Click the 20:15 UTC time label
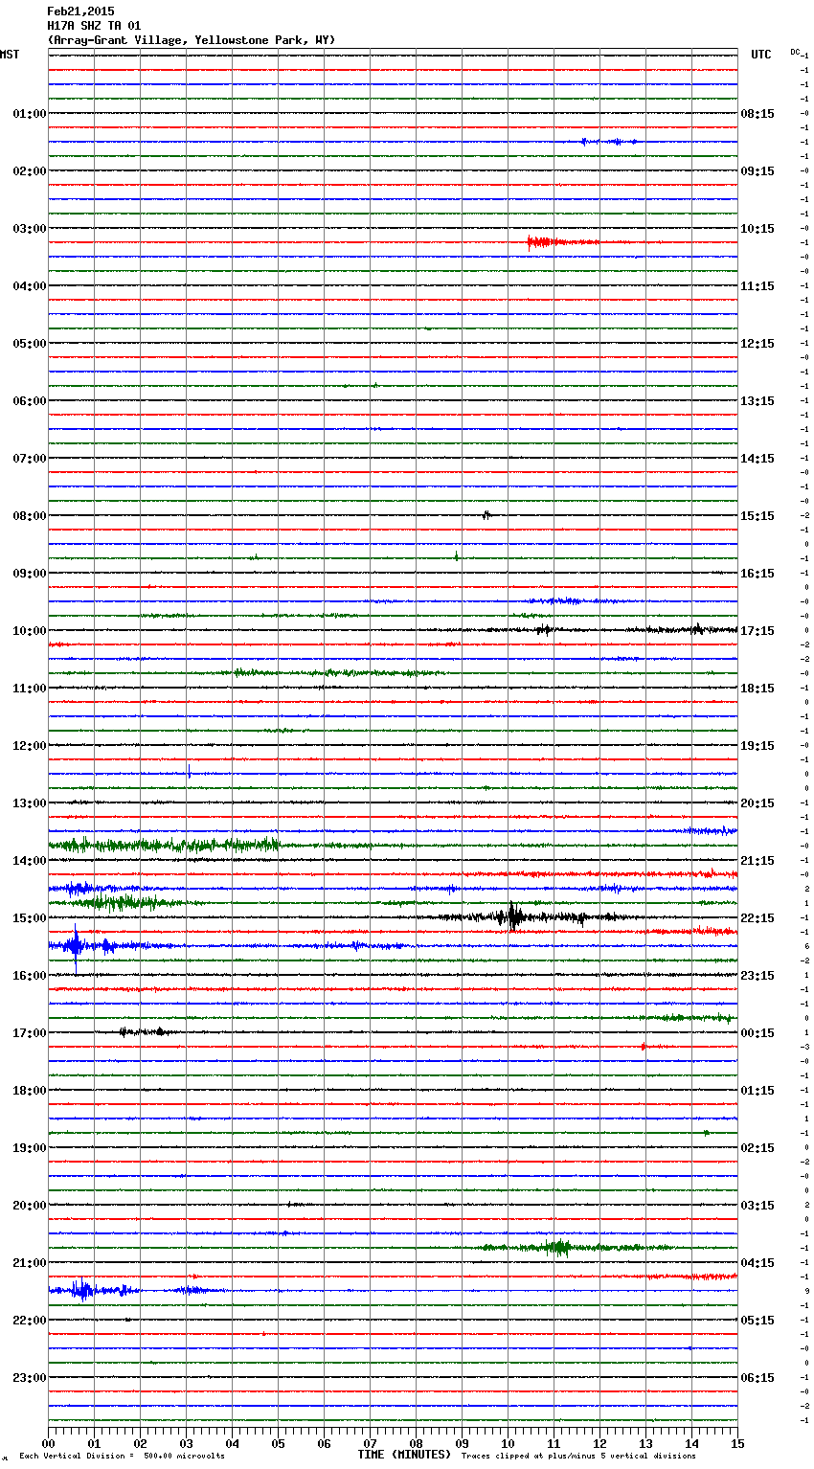 757,803
